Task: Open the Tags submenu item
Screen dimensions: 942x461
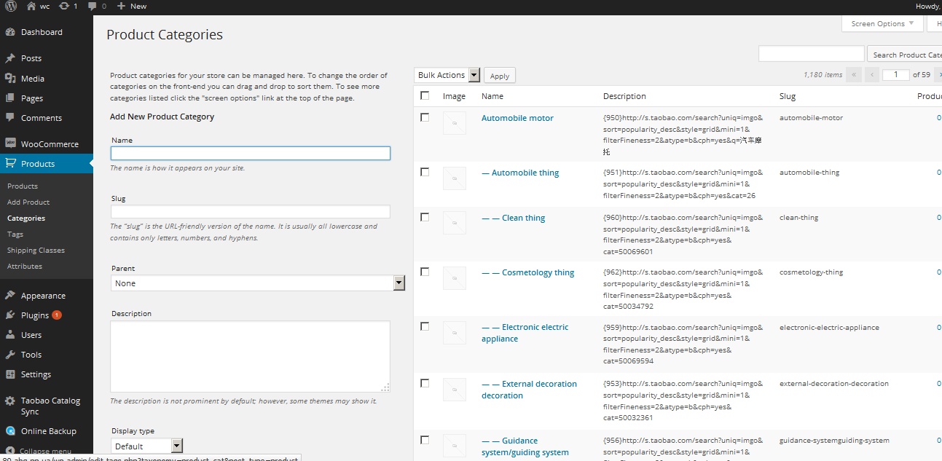Action: point(15,235)
